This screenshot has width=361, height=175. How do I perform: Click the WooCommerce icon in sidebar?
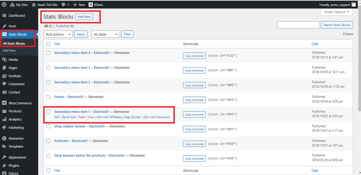point(4,103)
